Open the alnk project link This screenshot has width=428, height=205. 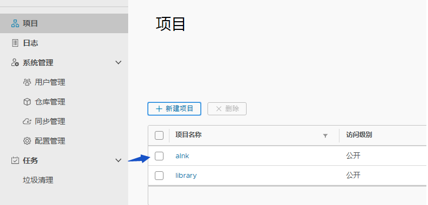click(x=182, y=156)
